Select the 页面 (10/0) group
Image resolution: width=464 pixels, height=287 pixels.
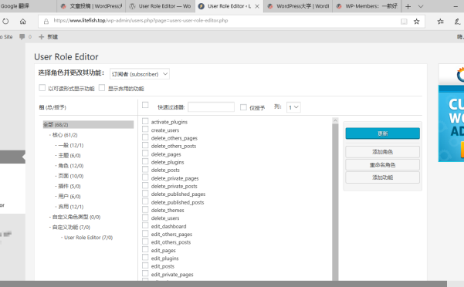71,176
